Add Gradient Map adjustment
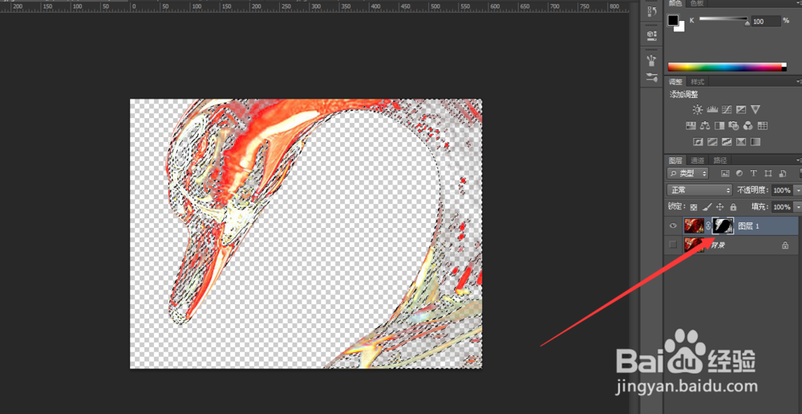802x414 pixels. tap(755, 142)
